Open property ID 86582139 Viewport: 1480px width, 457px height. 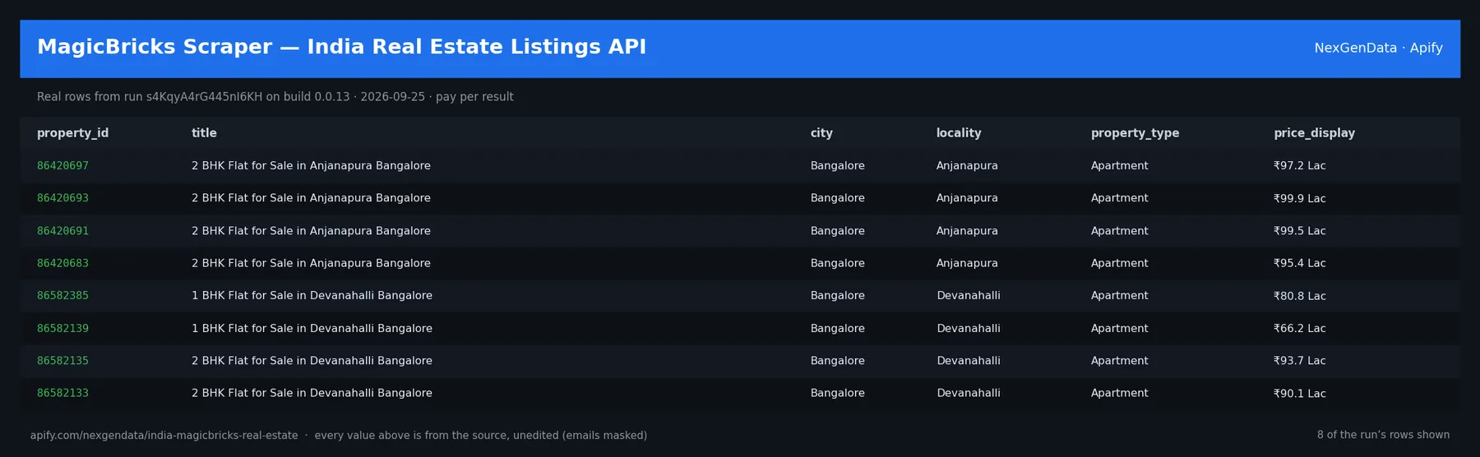62,328
